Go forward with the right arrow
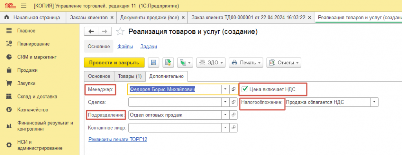402x155 pixels. [104, 31]
